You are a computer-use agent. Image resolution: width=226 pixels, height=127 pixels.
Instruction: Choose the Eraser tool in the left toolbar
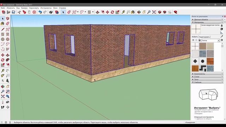coord(8,24)
